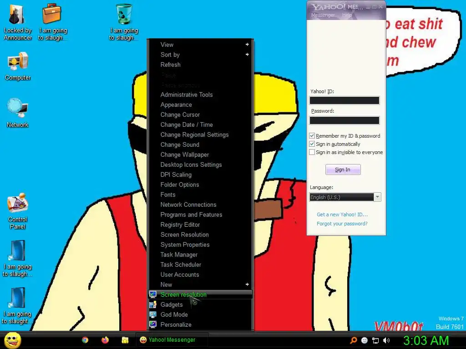The image size is (466, 349).
Task: Open Task Scheduler entry
Action: [x=201, y=264]
